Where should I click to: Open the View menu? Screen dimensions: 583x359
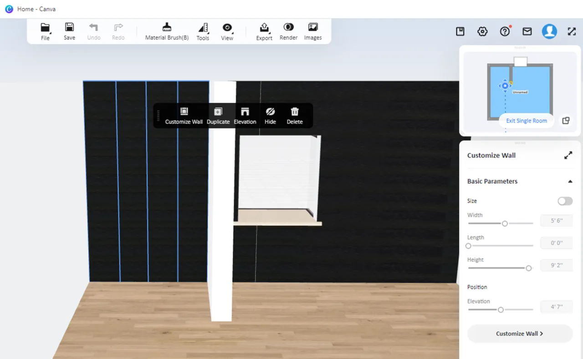coord(227,31)
